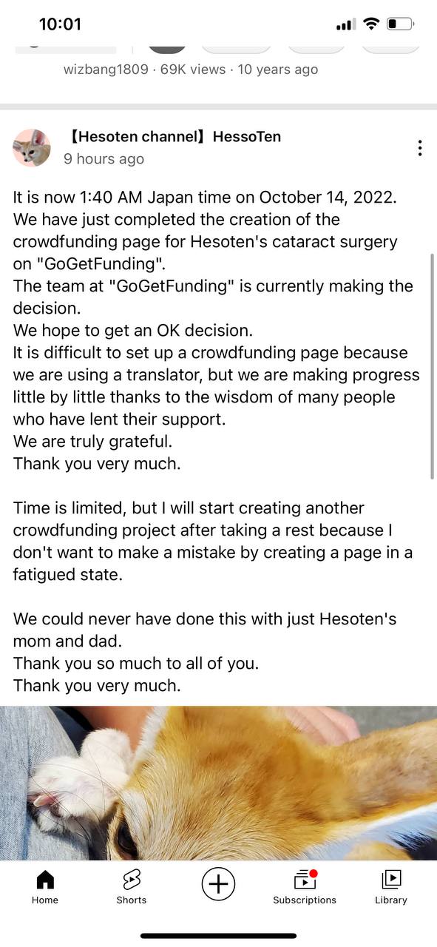
Task: Open the Subscriptions tab
Action: (x=305, y=887)
